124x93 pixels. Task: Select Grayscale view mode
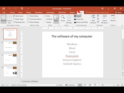(79, 19)
